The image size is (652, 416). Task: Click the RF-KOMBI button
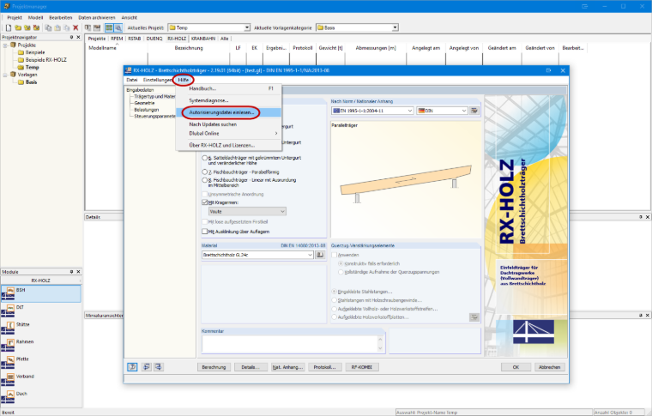click(362, 367)
